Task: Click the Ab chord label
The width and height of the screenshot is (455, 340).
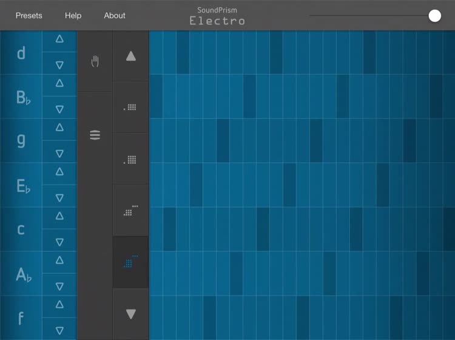Action: [24, 274]
